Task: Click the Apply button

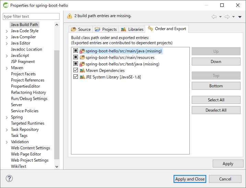Action: pyautogui.click(x=228, y=164)
